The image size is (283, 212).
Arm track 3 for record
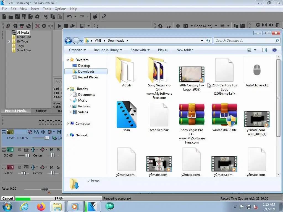click(20, 167)
